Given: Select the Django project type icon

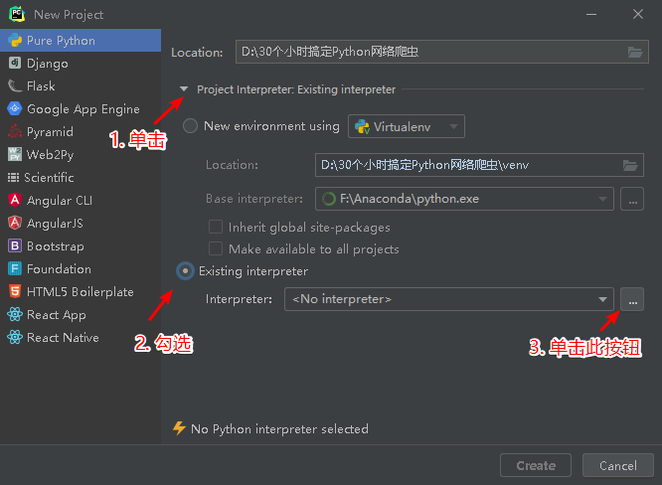Looking at the screenshot, I should click(15, 64).
